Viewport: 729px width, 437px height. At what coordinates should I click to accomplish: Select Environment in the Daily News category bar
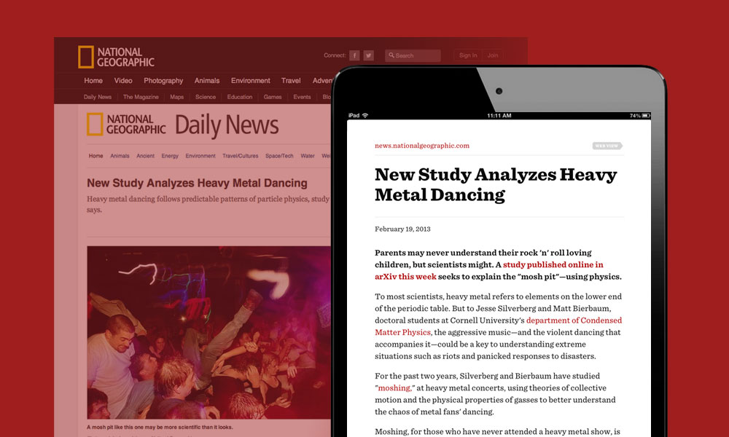pyautogui.click(x=200, y=156)
